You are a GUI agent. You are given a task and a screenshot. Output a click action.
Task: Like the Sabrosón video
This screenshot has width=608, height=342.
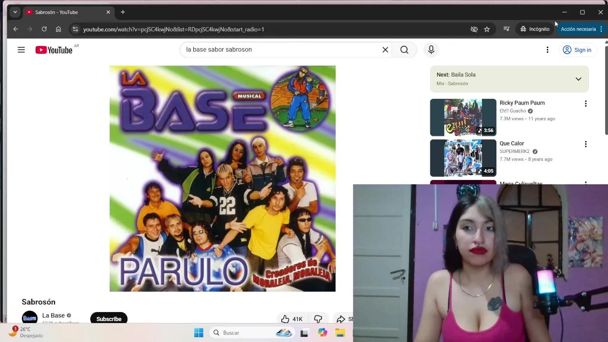(292, 319)
